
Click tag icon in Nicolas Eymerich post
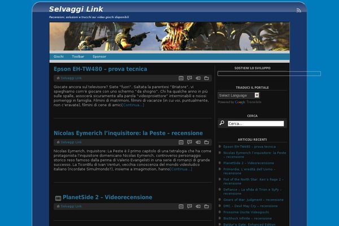[x=198, y=142]
